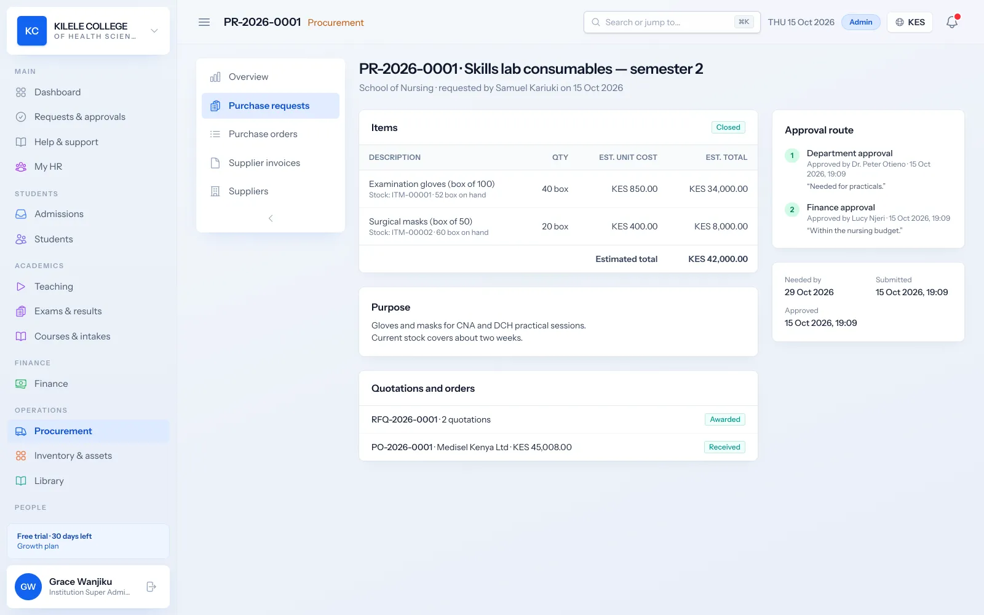Click the Teaching play icon
The width and height of the screenshot is (984, 615).
tap(21, 287)
